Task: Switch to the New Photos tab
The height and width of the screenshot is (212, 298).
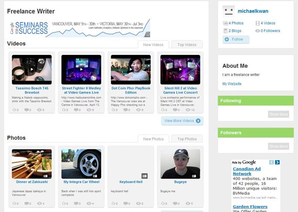Action: coord(153,139)
